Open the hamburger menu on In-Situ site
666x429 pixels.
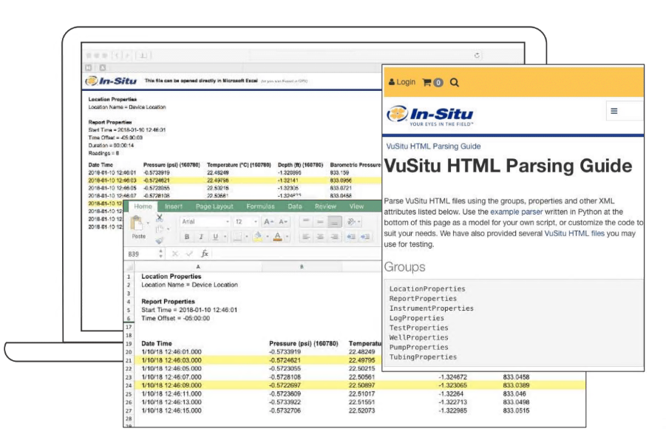click(614, 111)
